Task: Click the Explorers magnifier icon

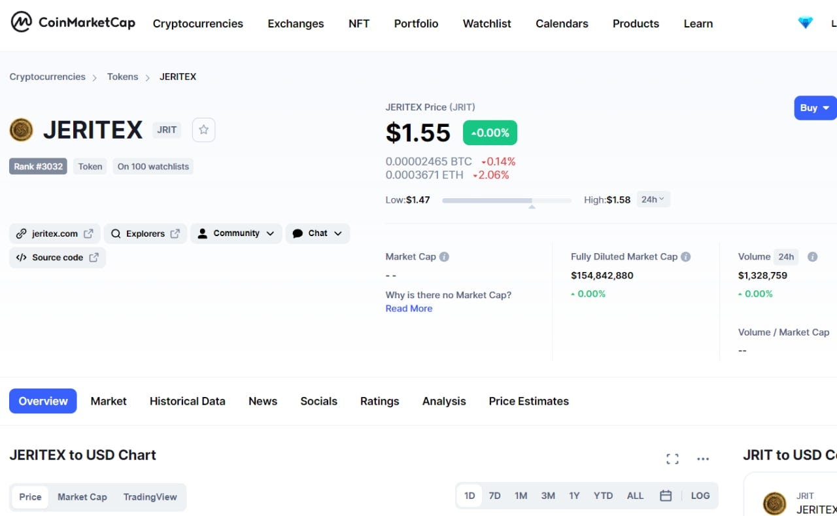Action: tap(116, 233)
